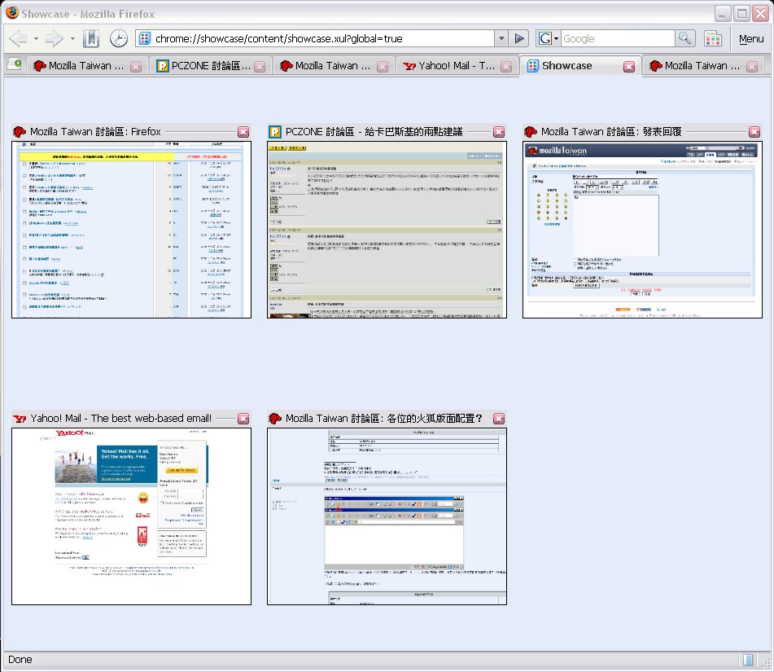774x672 pixels.
Task: Click the Go arrow beside the URL bar
Action: [x=521, y=38]
